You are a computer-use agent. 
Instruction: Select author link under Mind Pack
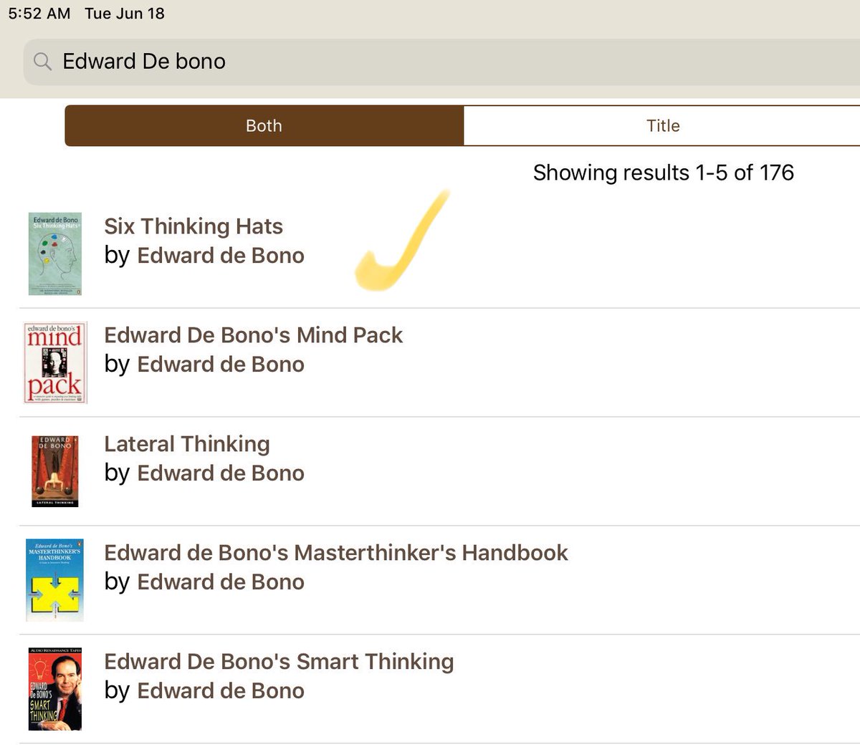click(x=221, y=365)
